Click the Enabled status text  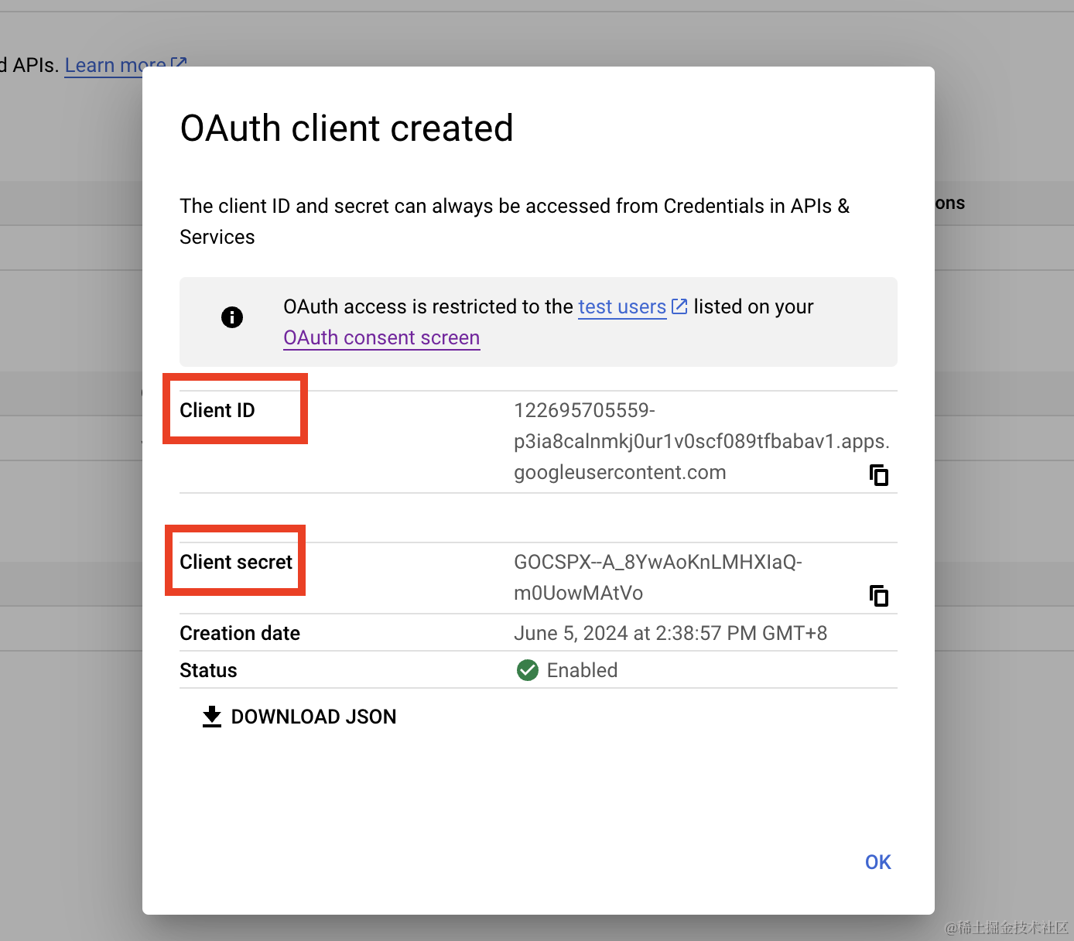pos(582,670)
